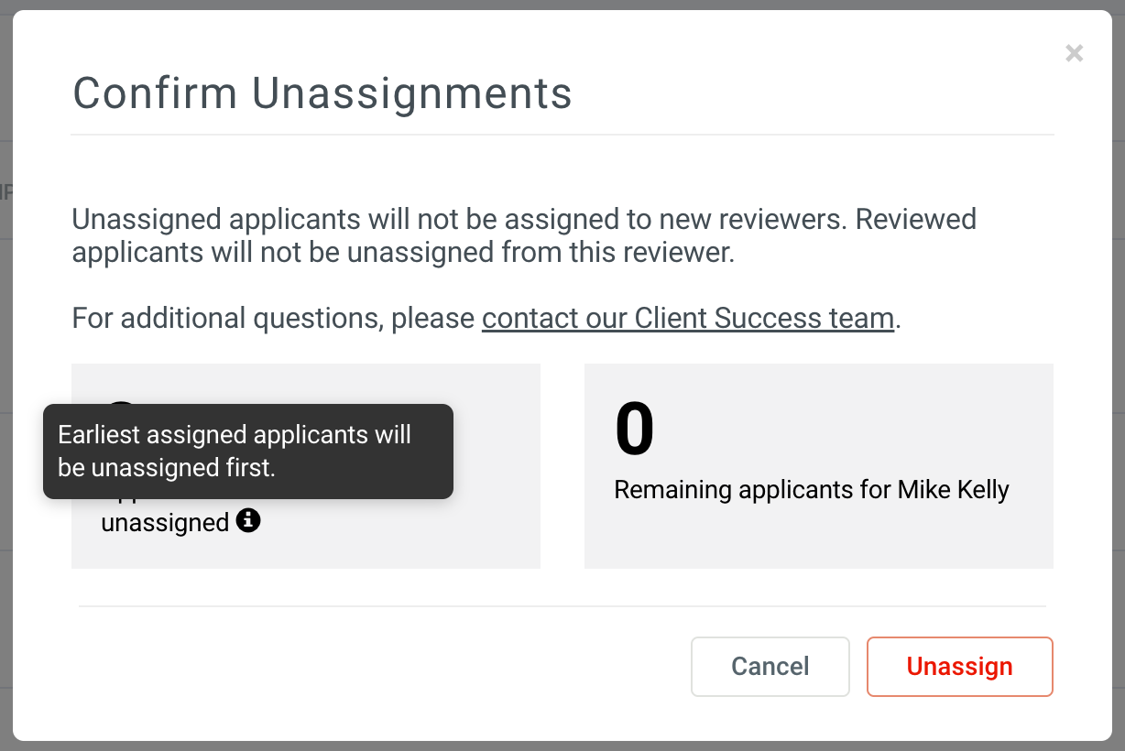1125x751 pixels.
Task: Click the "Earliest assigned applicants" tooltip
Action: 248,452
